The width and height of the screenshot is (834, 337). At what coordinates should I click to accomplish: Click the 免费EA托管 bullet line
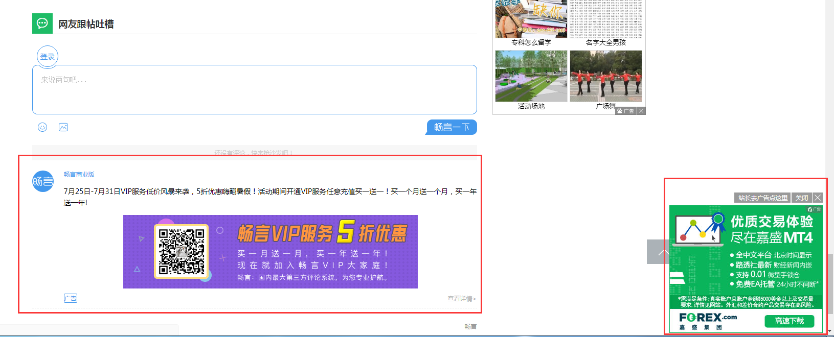(x=774, y=284)
